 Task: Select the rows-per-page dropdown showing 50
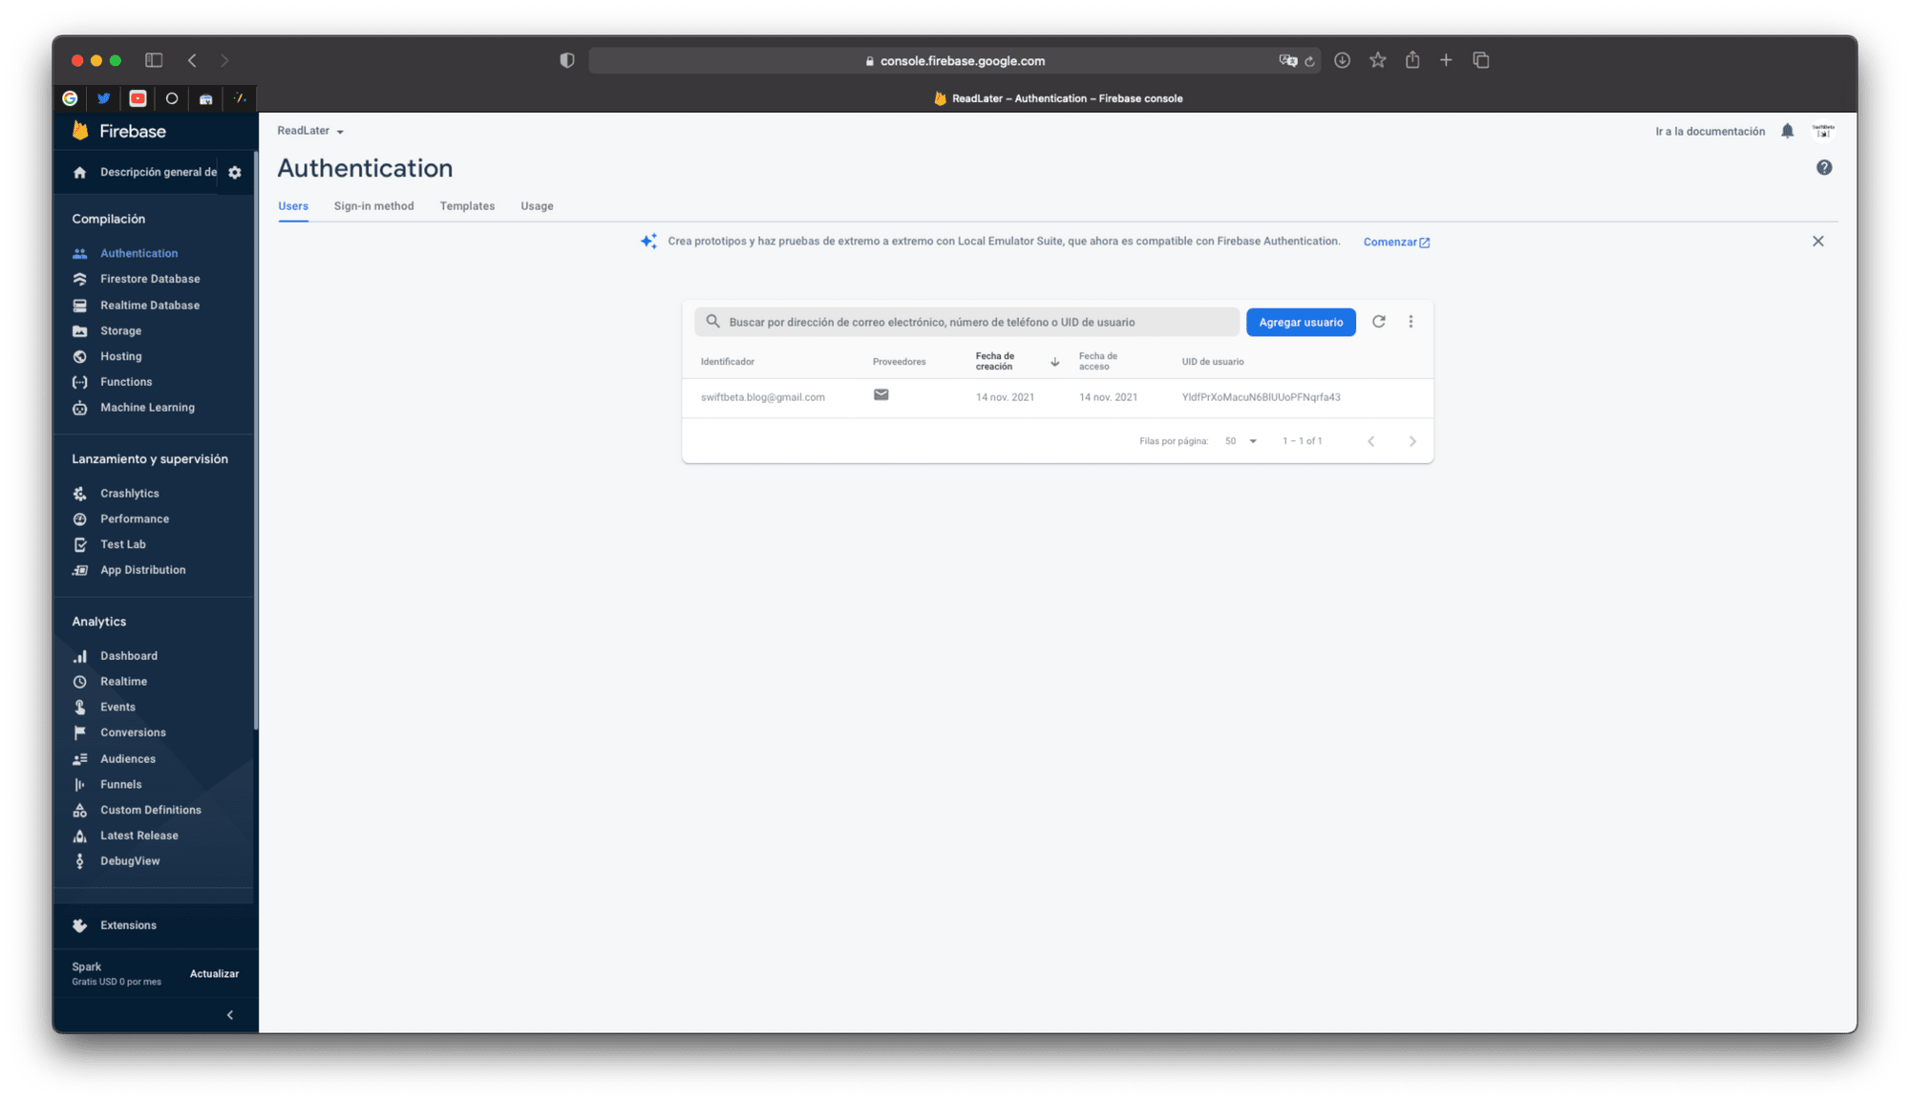point(1241,440)
